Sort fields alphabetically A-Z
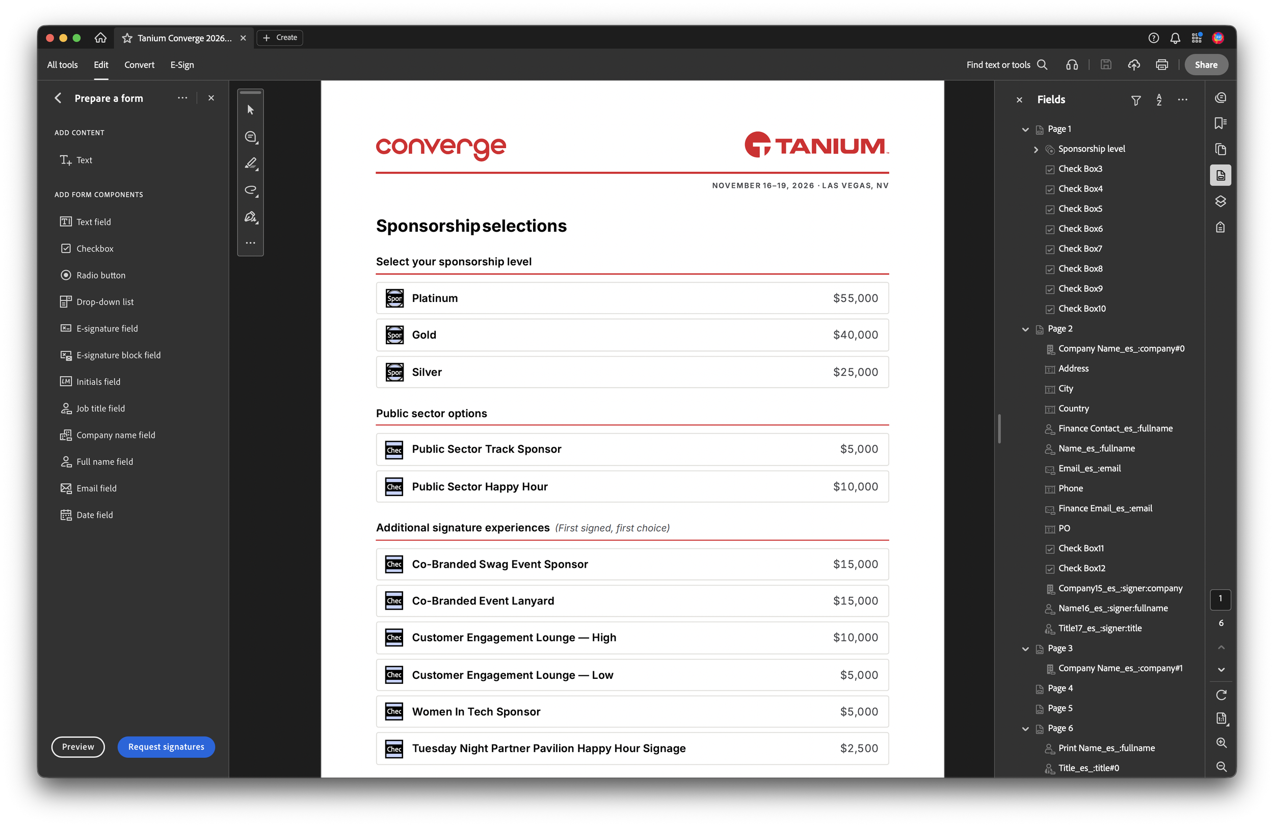1274x827 pixels. [x=1159, y=100]
